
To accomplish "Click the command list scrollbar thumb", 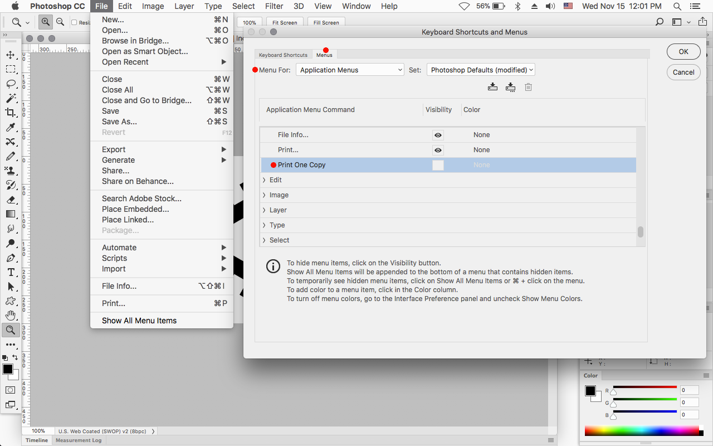I will (641, 232).
